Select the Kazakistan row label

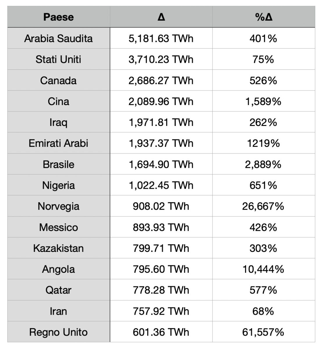pyautogui.click(x=59, y=248)
